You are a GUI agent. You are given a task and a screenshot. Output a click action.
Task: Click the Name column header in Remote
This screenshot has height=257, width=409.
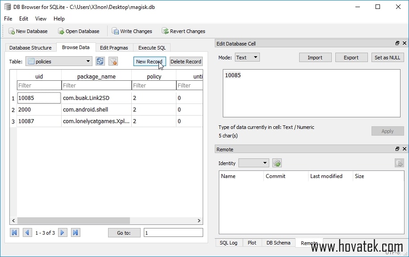241,176
